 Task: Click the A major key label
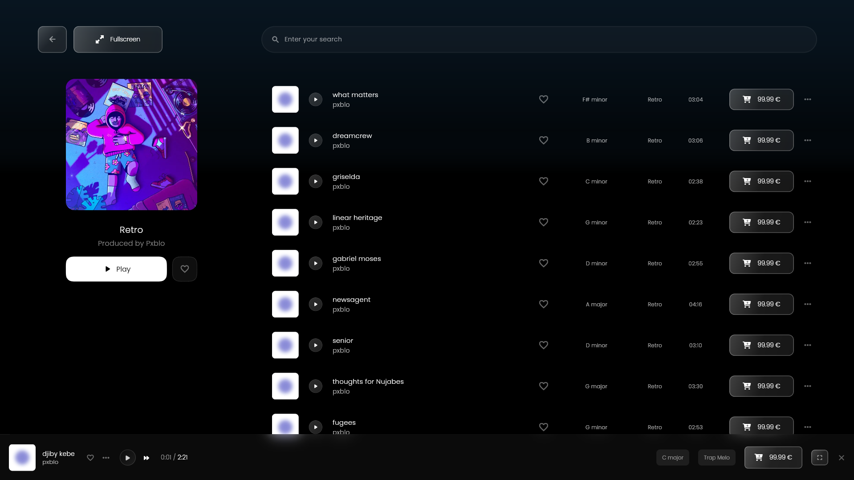[x=597, y=304]
